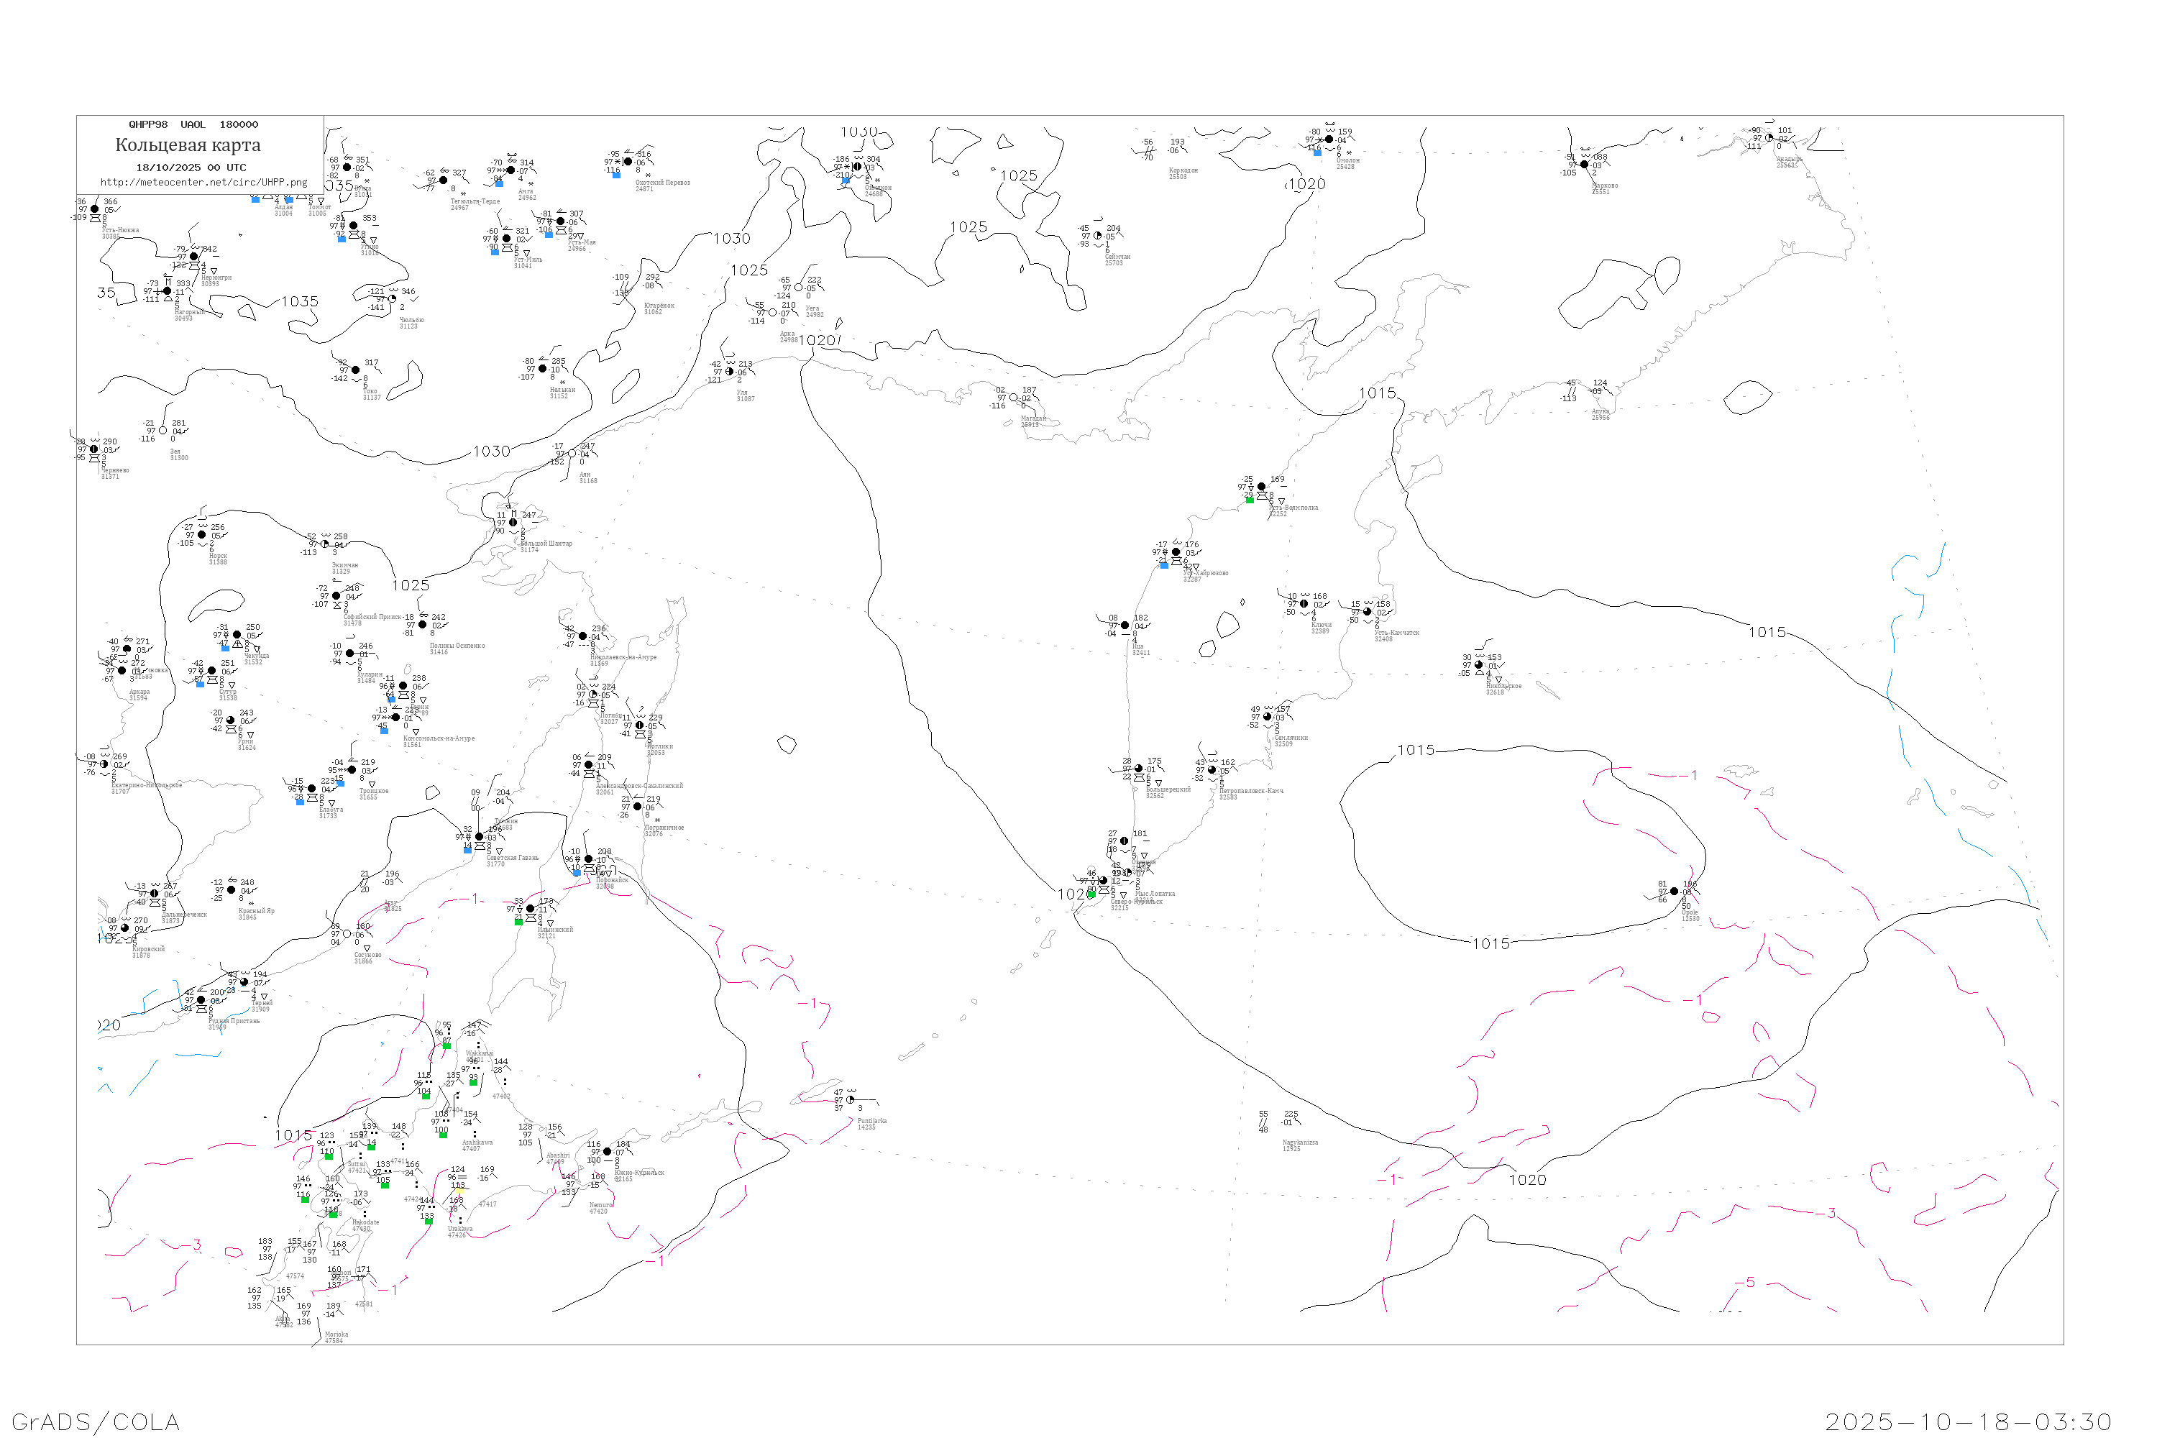The height and width of the screenshot is (1438, 2157).
Task: Click the blue square at Охотский Перевоз
Action: click(616, 174)
